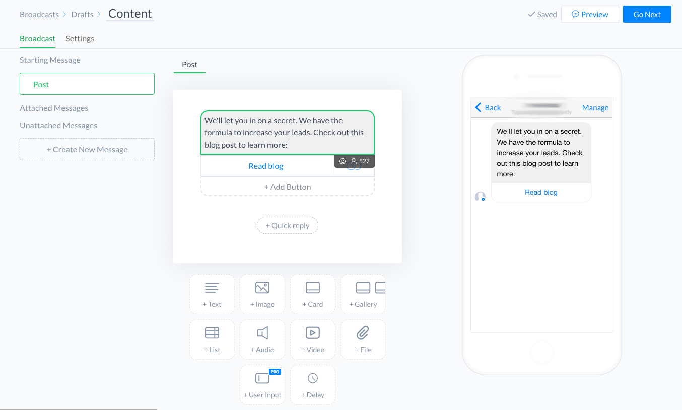
Task: Open emoji picker in message box
Action: click(x=343, y=161)
